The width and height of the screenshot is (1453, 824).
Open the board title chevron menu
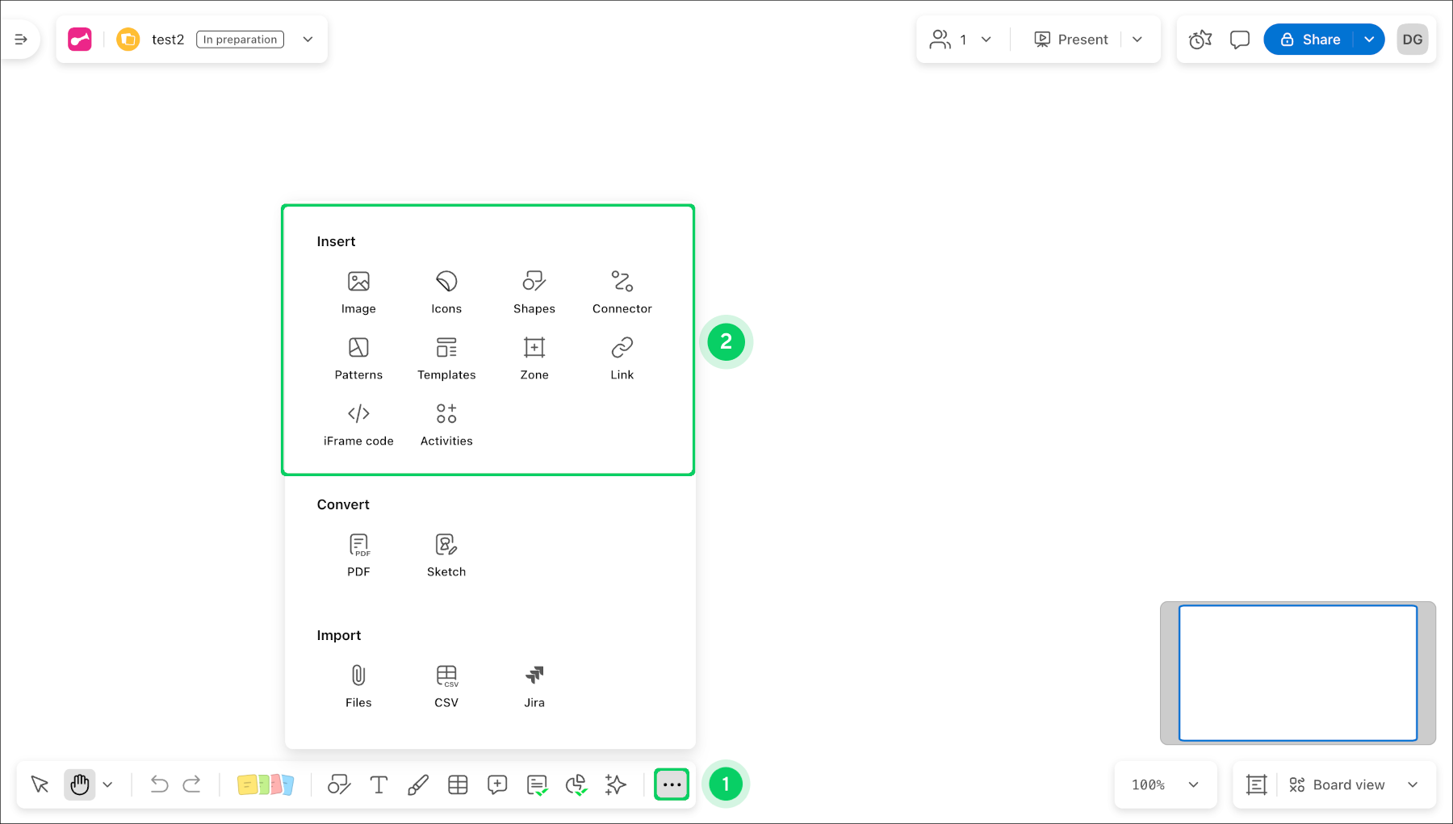tap(308, 39)
